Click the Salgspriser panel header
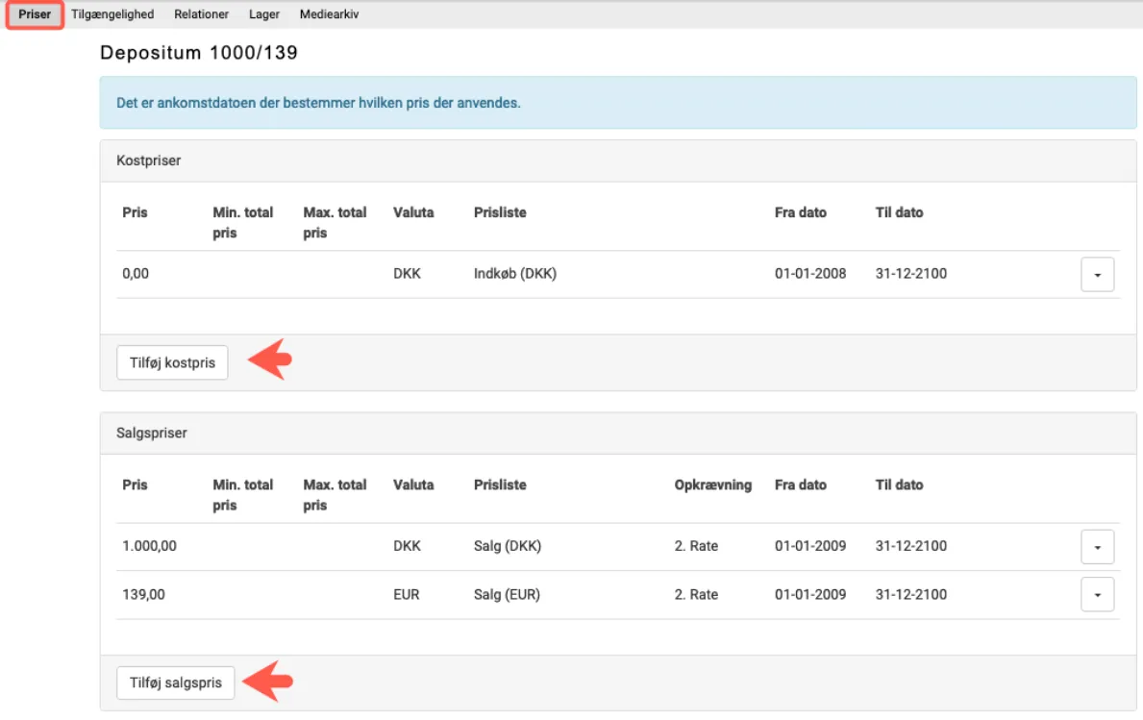 [x=152, y=434]
